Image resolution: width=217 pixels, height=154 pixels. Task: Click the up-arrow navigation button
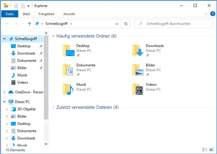(x=29, y=24)
